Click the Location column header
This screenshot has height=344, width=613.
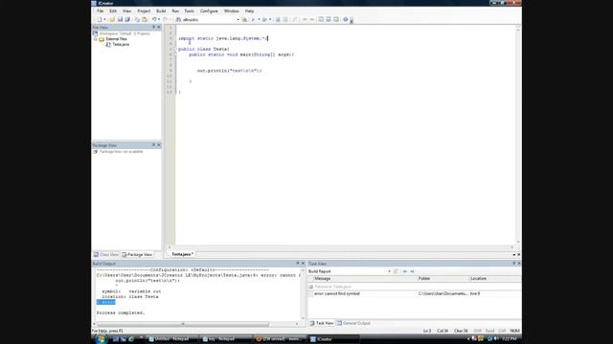pyautogui.click(x=495, y=279)
